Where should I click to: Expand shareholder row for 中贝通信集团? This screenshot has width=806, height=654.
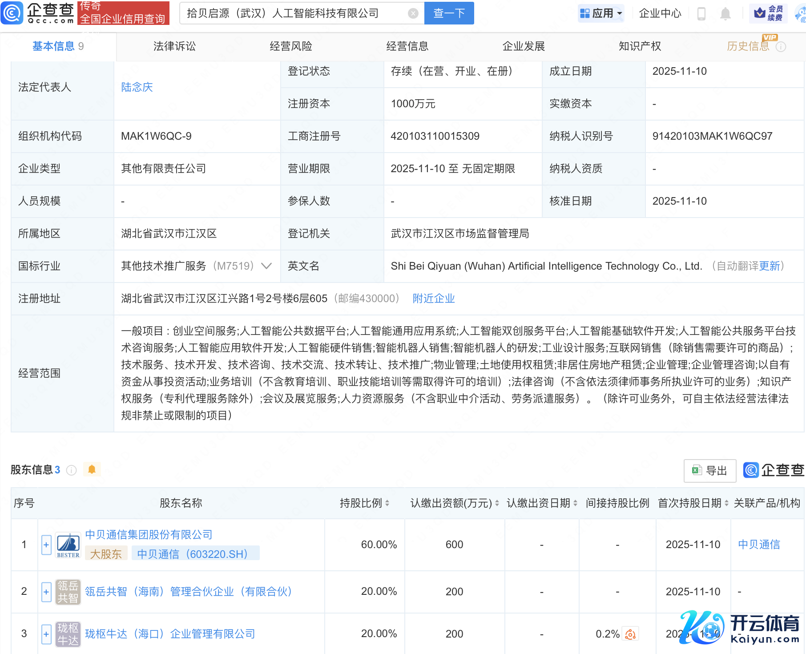(46, 545)
